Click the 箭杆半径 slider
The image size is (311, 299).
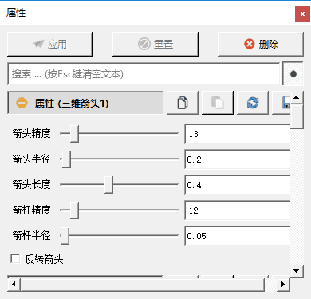[x=119, y=236]
